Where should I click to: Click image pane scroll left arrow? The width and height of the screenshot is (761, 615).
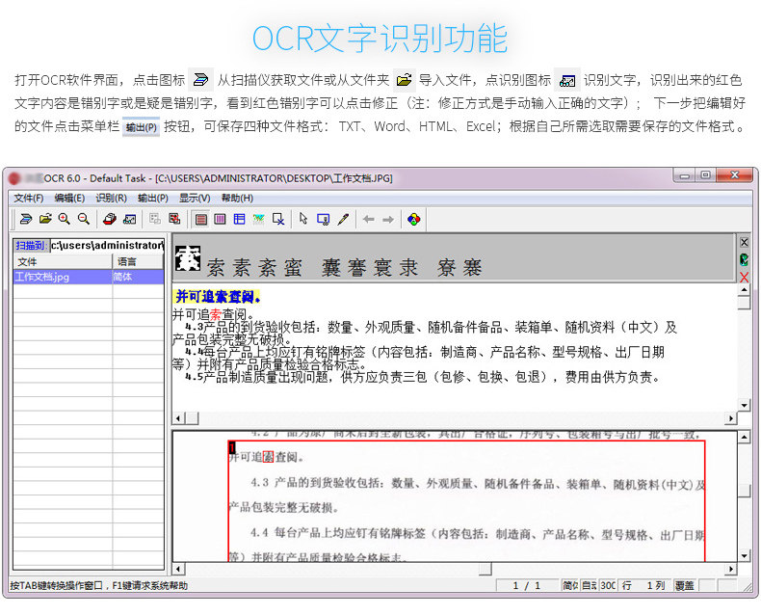pyautogui.click(x=178, y=569)
